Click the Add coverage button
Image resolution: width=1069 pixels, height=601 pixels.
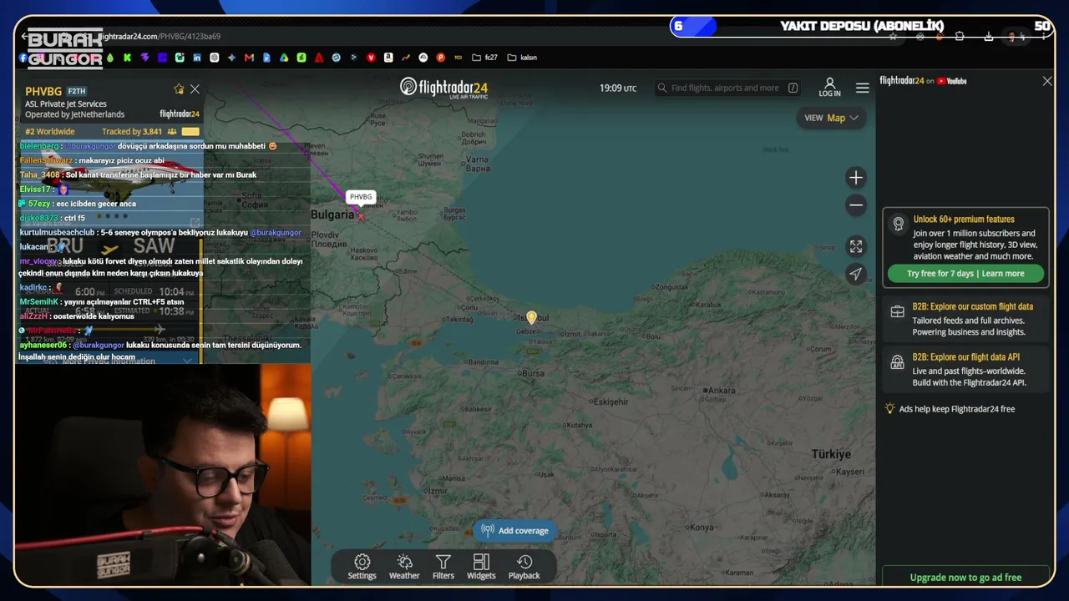pyautogui.click(x=515, y=531)
